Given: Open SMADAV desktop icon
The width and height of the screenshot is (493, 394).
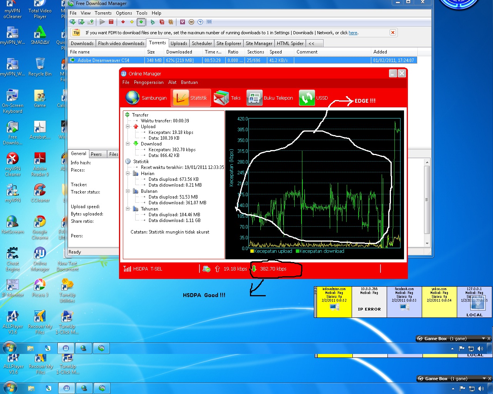Looking at the screenshot, I should (x=40, y=35).
